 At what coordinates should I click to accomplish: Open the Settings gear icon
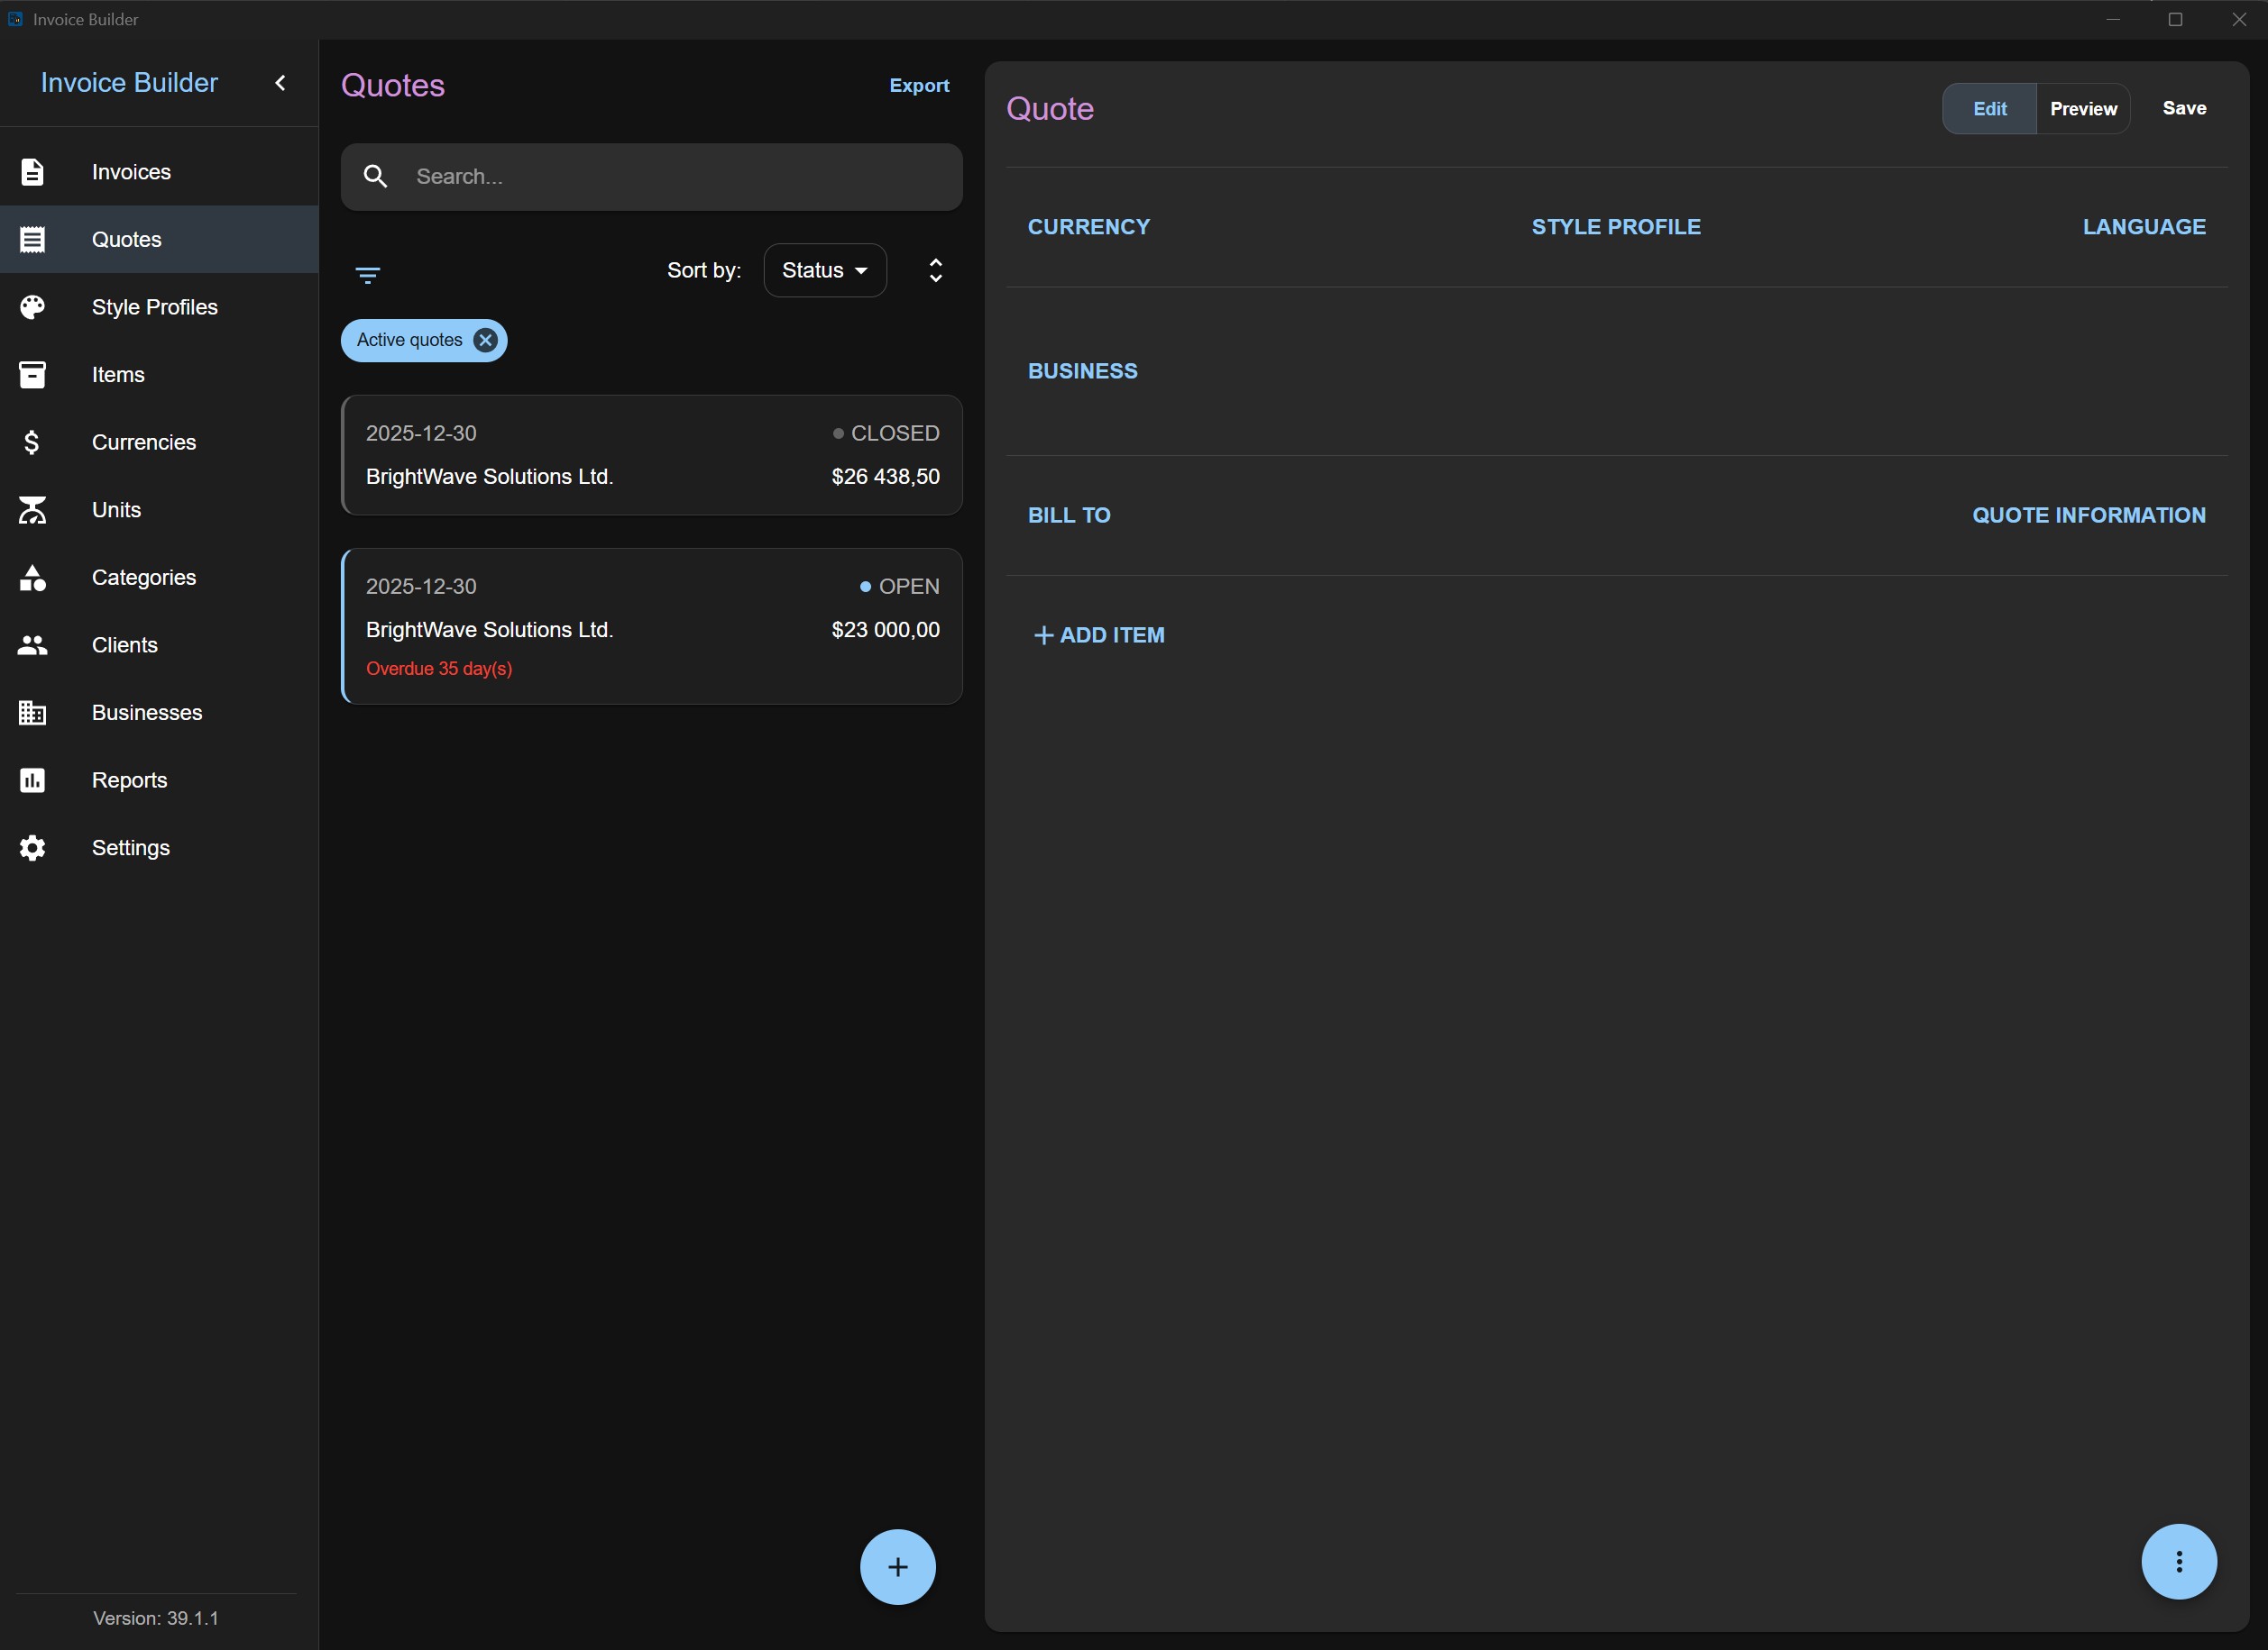(32, 847)
